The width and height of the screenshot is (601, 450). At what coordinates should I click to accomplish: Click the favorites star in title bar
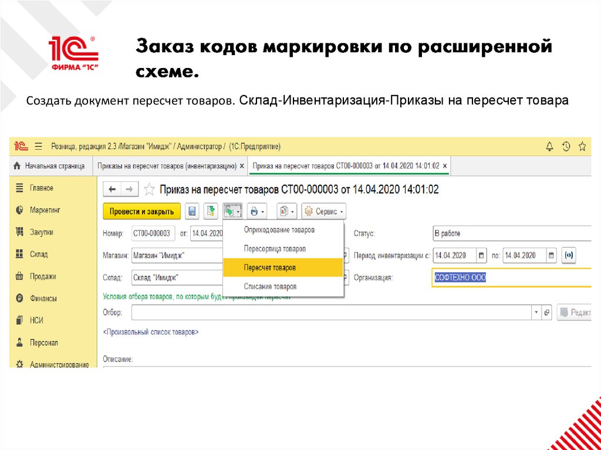coord(582,146)
